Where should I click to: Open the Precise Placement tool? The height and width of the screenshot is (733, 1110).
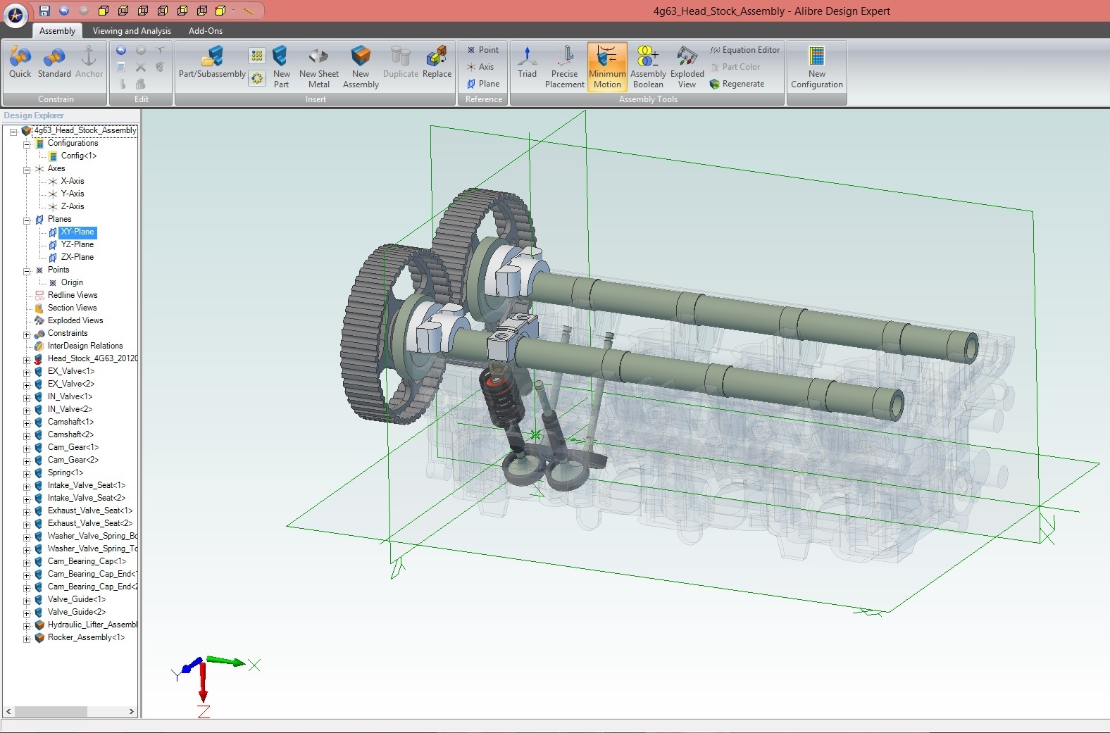pyautogui.click(x=564, y=67)
